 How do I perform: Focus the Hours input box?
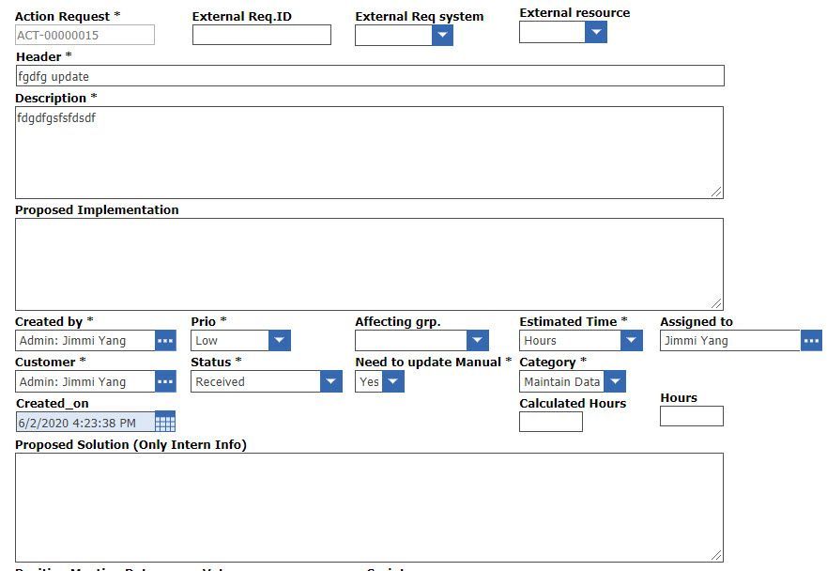pos(691,416)
